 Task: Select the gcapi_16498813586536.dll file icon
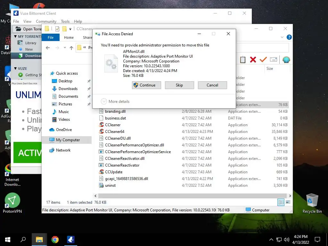coord(101,179)
